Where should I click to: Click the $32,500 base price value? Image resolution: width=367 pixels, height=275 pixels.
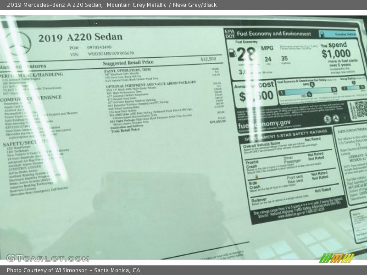tap(208, 59)
